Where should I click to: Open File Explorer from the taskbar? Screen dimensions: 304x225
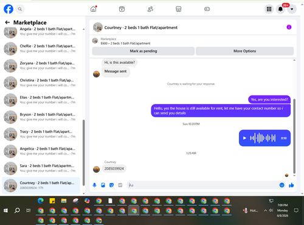coord(64,201)
